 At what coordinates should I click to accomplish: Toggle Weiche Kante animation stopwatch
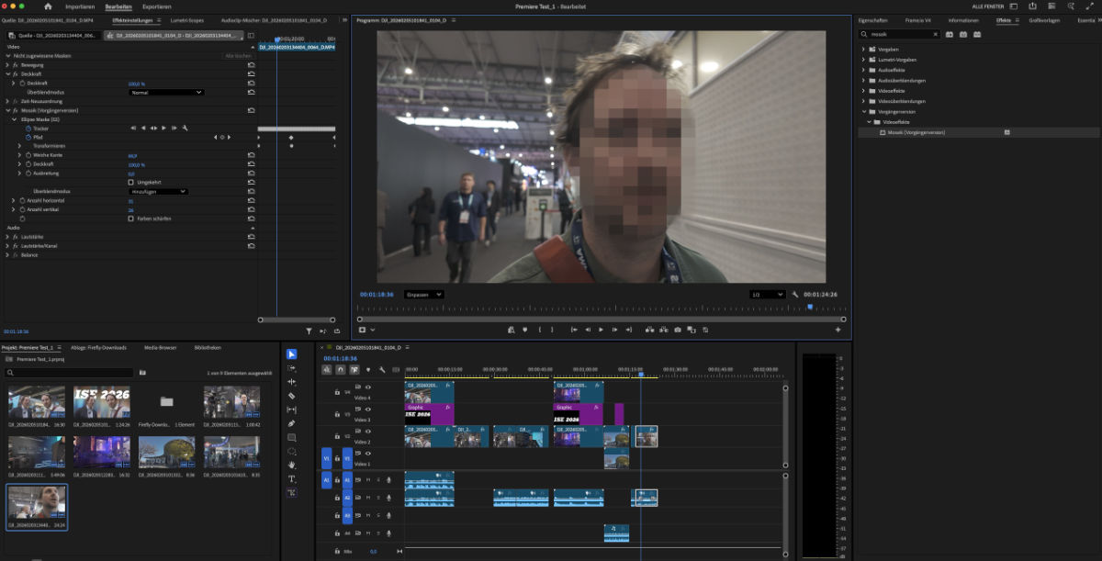(28, 155)
